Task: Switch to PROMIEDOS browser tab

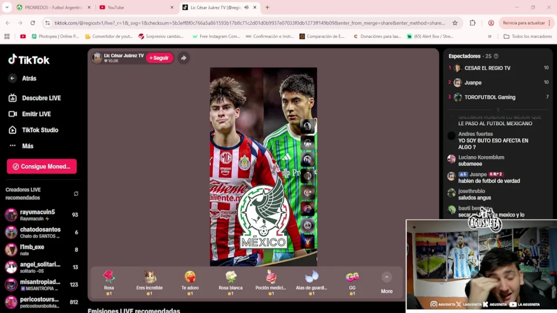Action: [53, 7]
